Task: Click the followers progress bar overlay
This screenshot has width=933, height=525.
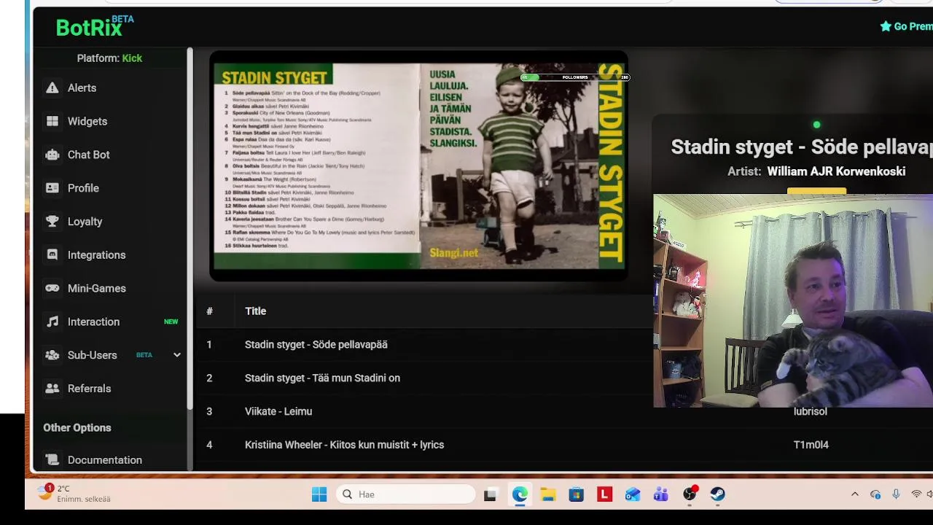Action: [575, 77]
